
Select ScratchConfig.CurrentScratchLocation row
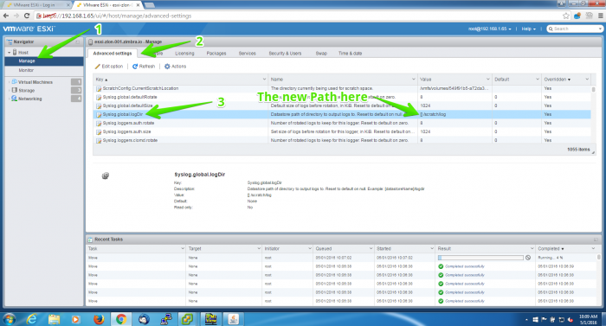tap(342, 88)
